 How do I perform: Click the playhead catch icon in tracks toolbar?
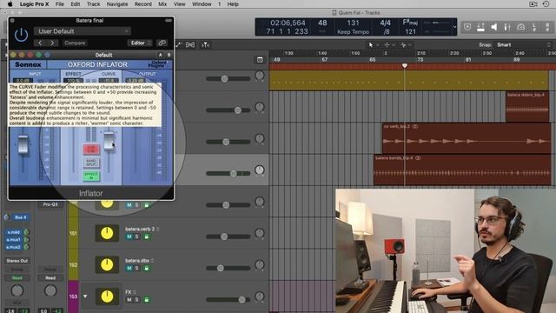[x=205, y=45]
